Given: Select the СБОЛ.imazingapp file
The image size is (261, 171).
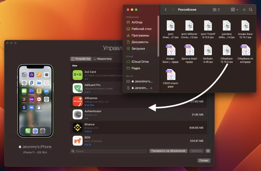Looking at the screenshot, I should 171,75.
